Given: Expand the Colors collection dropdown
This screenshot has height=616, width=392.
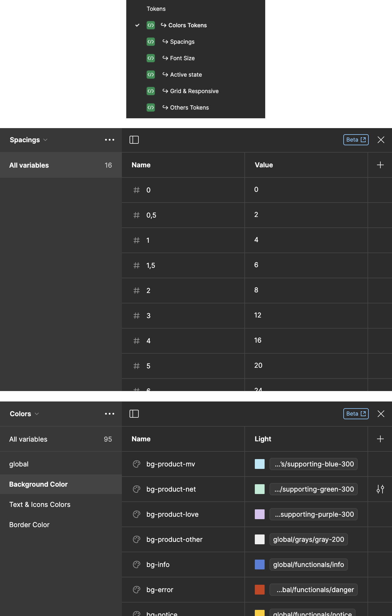Looking at the screenshot, I should [24, 414].
